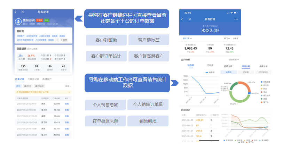
Task: Click the 销售明细 feature box
Action: click(x=148, y=121)
